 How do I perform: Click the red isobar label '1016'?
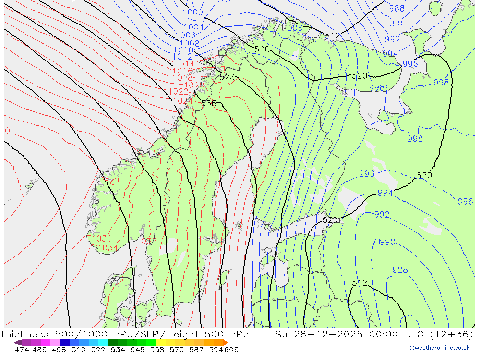coord(183,71)
